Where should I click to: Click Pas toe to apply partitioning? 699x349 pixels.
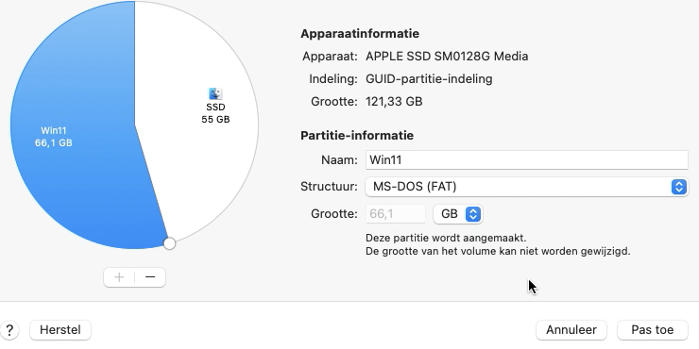point(652,330)
